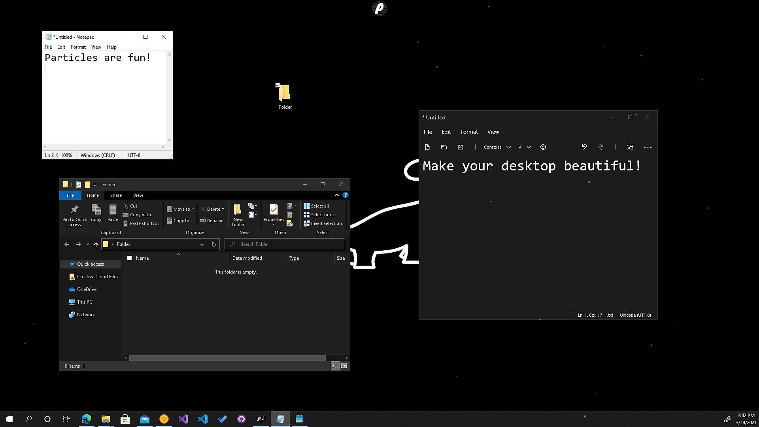Open Format menu in white Notepad
The image size is (759, 427).
(78, 47)
